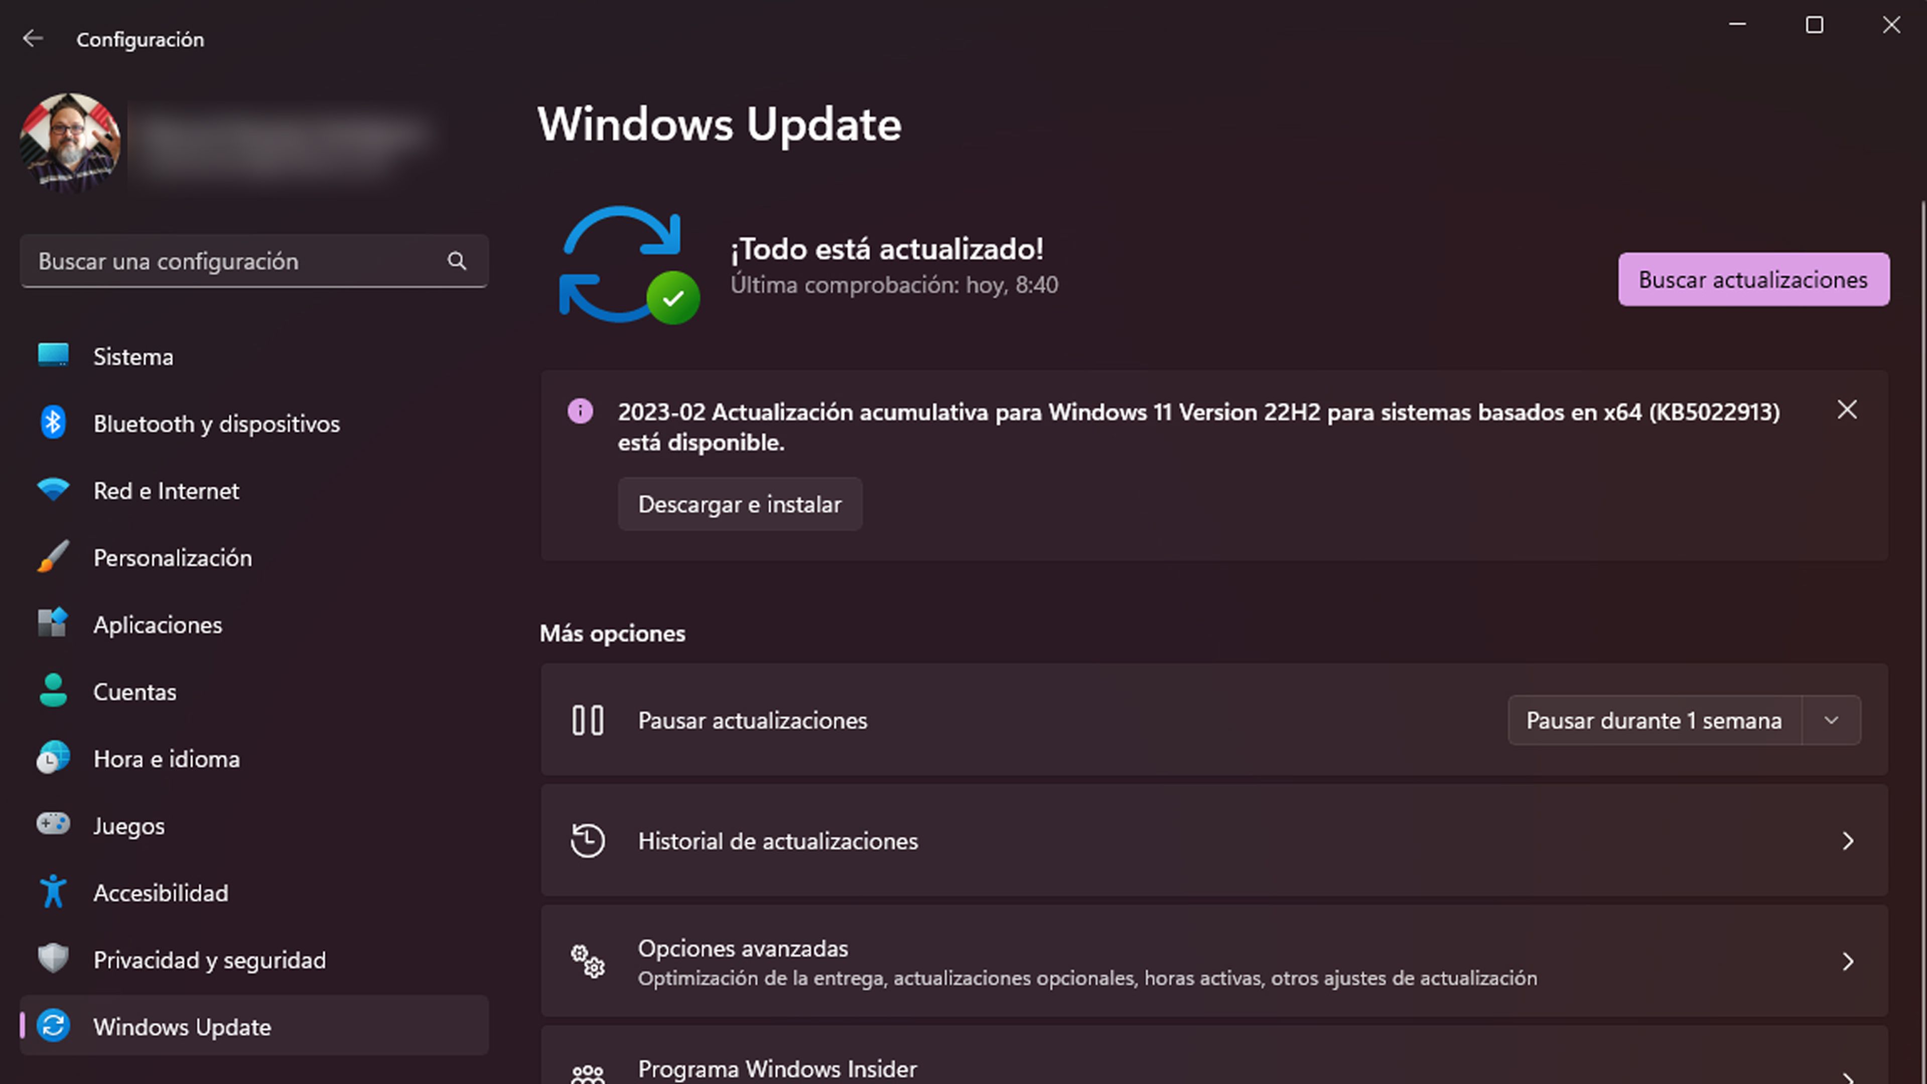Open the Juegos section
Viewport: 1927px width, 1084px height.
coord(254,826)
